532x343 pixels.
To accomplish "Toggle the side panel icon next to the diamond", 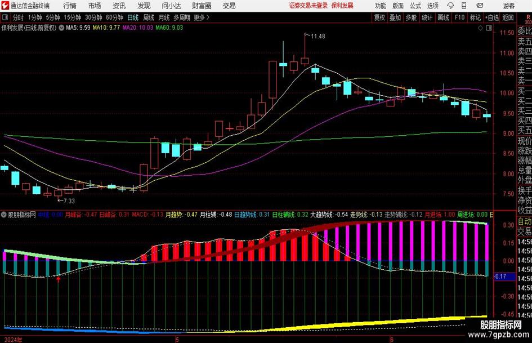I will [489, 28].
